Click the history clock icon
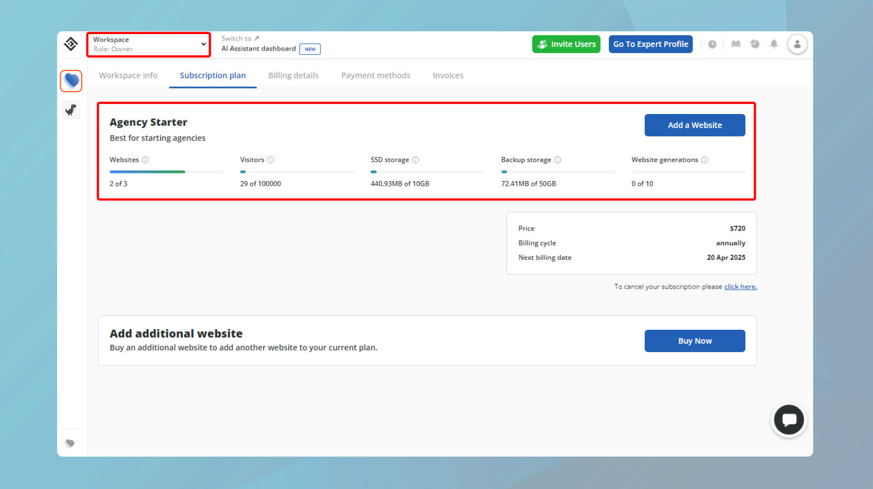Image resolution: width=873 pixels, height=489 pixels. coord(712,43)
